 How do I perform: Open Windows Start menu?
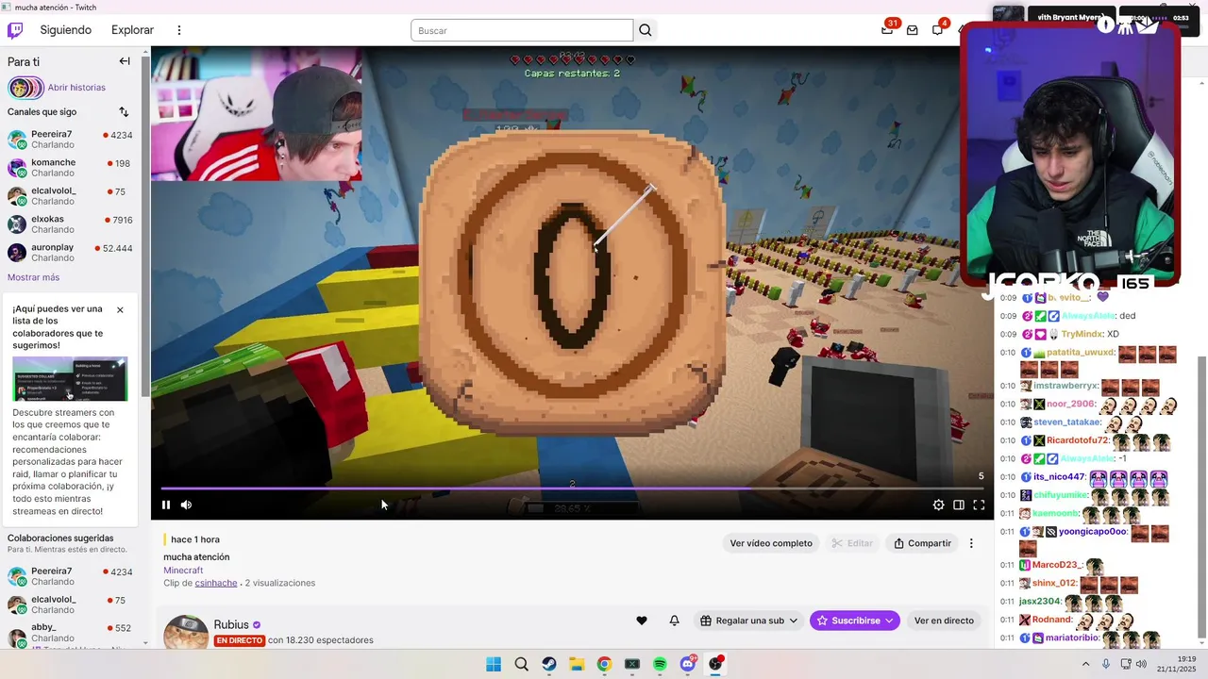[494, 664]
